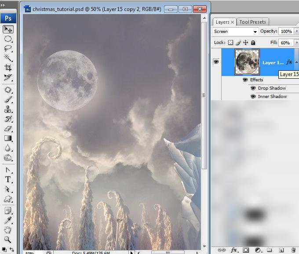
Task: Toggle Drop Shadow effect visibility
Action: pos(253,88)
